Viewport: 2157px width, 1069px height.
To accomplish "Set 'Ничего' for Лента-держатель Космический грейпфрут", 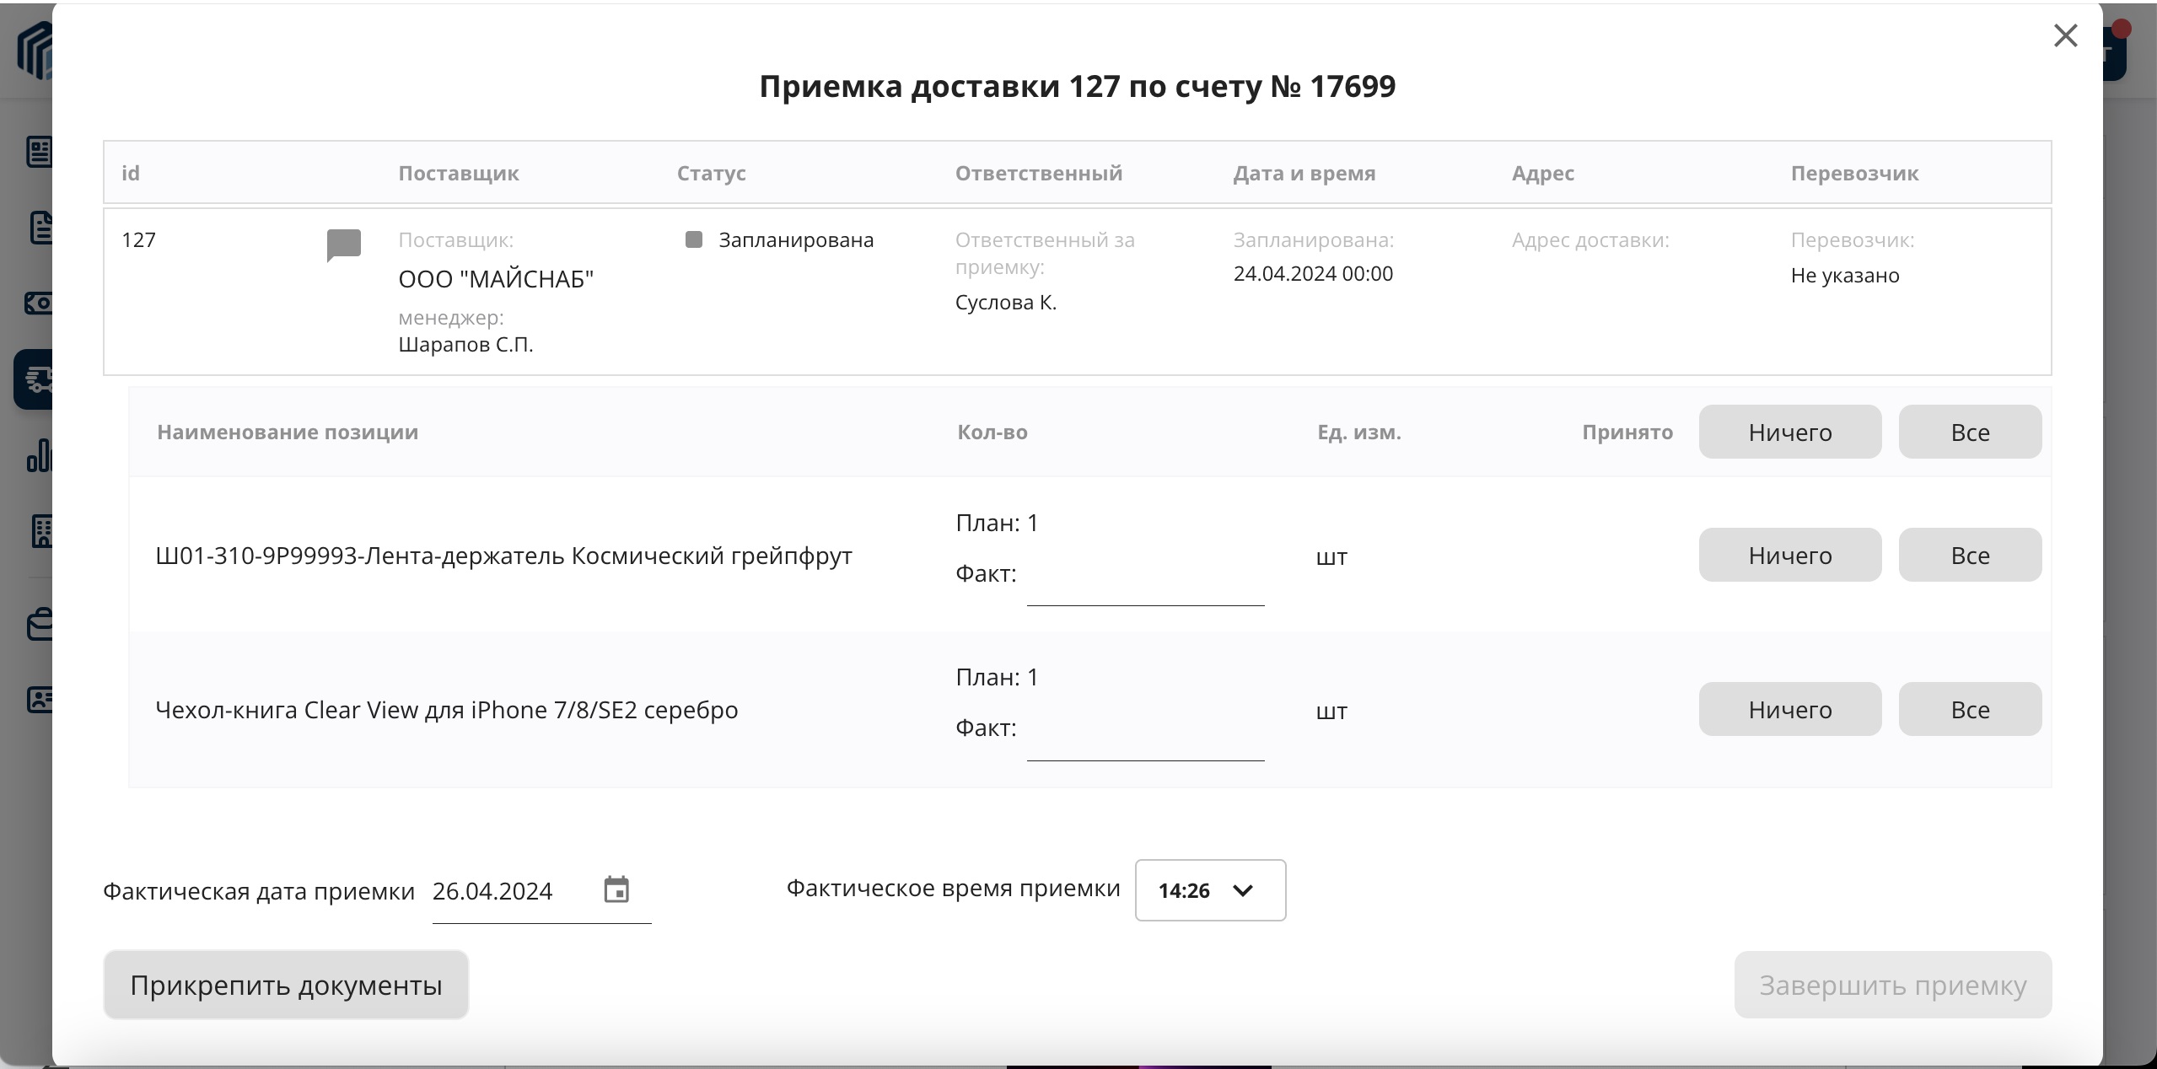I will pyautogui.click(x=1789, y=555).
